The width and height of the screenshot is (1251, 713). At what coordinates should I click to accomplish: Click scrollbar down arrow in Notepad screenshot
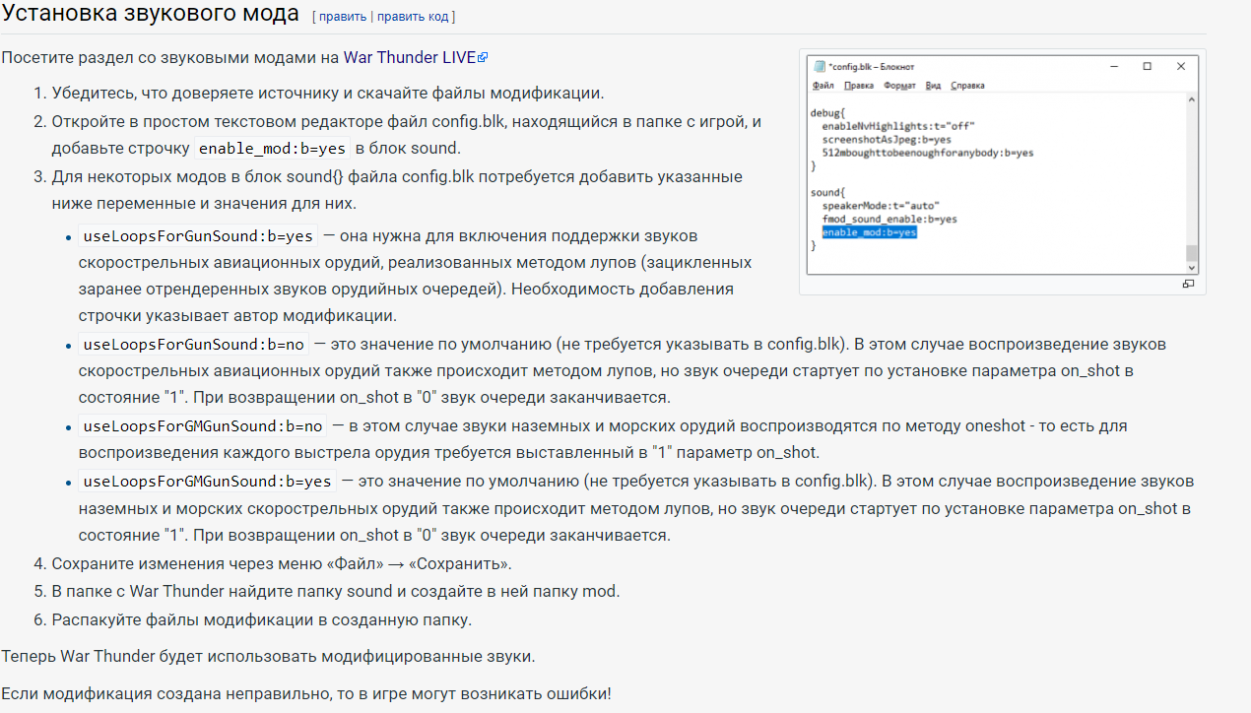tap(1192, 267)
